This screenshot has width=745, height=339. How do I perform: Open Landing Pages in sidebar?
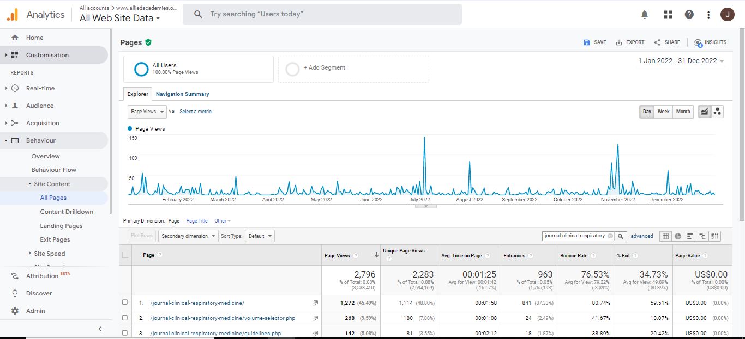(61, 226)
